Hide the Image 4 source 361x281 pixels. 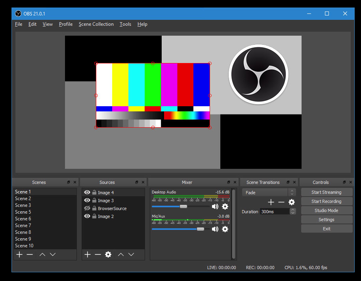[x=88, y=193]
